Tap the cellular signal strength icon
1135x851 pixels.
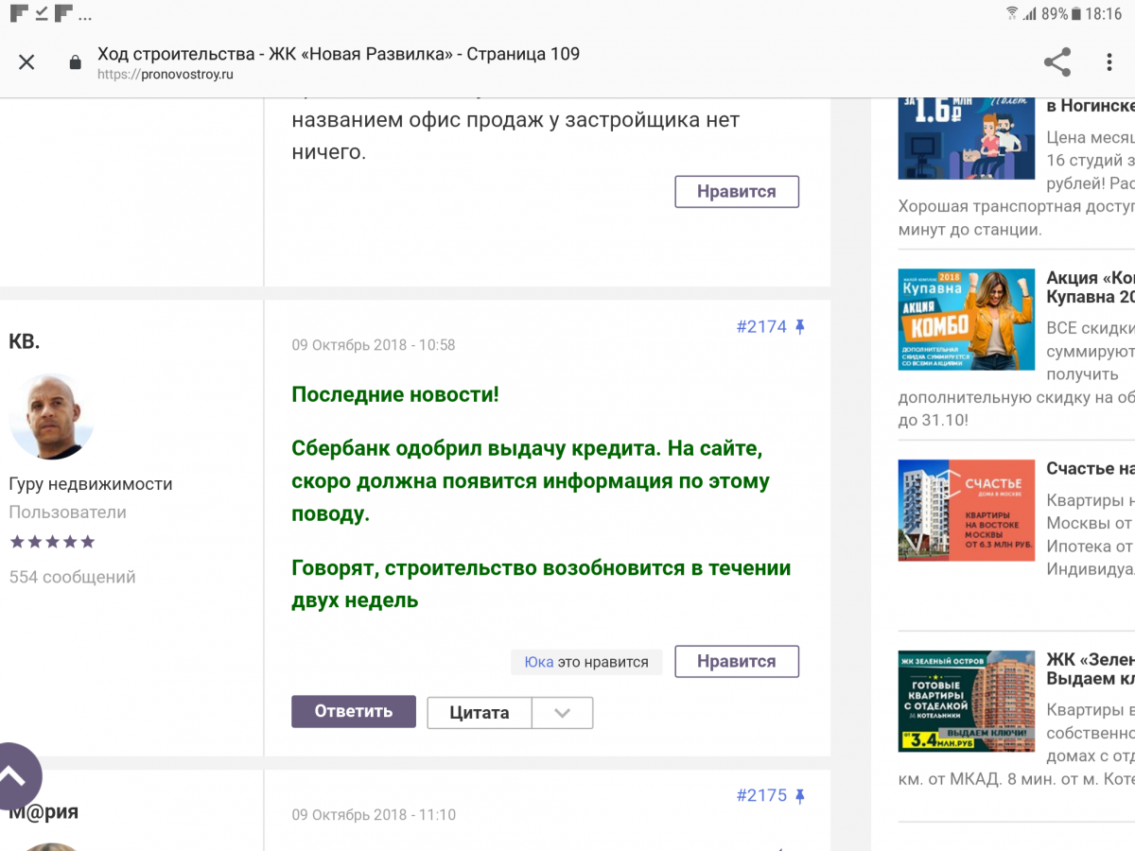pos(1030,14)
